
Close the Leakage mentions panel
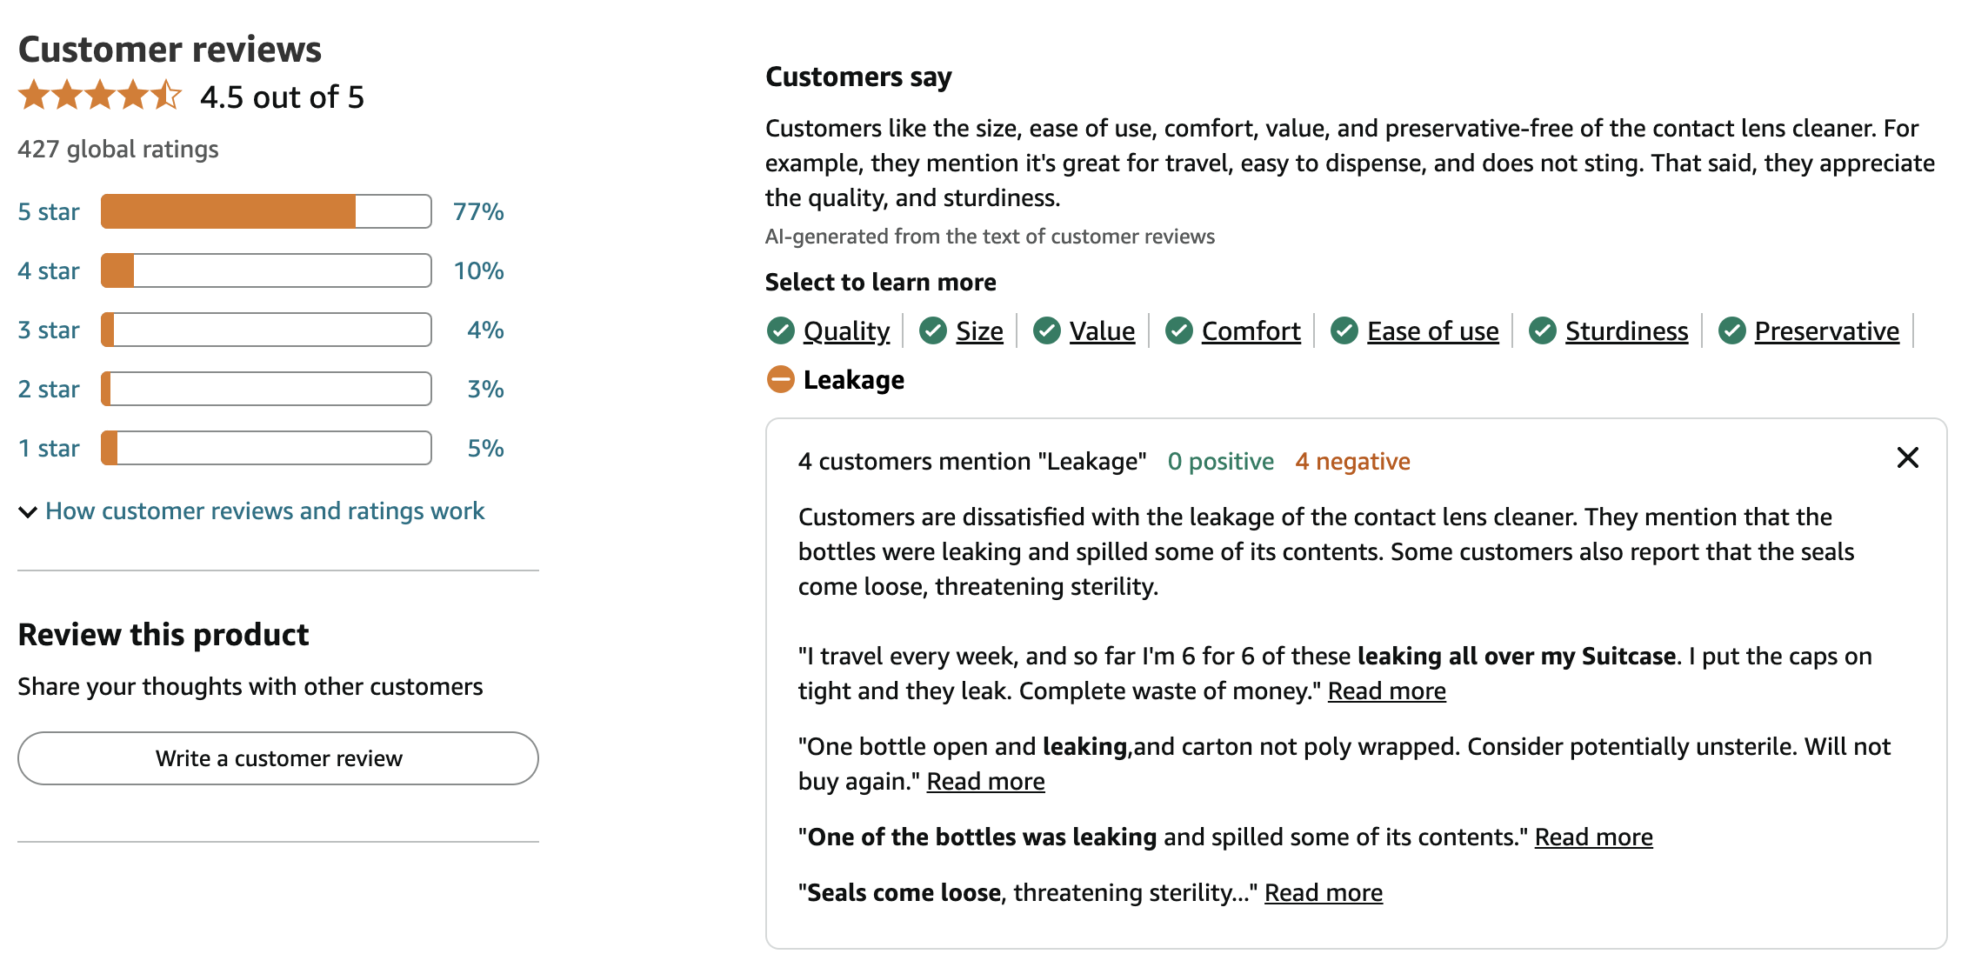pyautogui.click(x=1907, y=457)
